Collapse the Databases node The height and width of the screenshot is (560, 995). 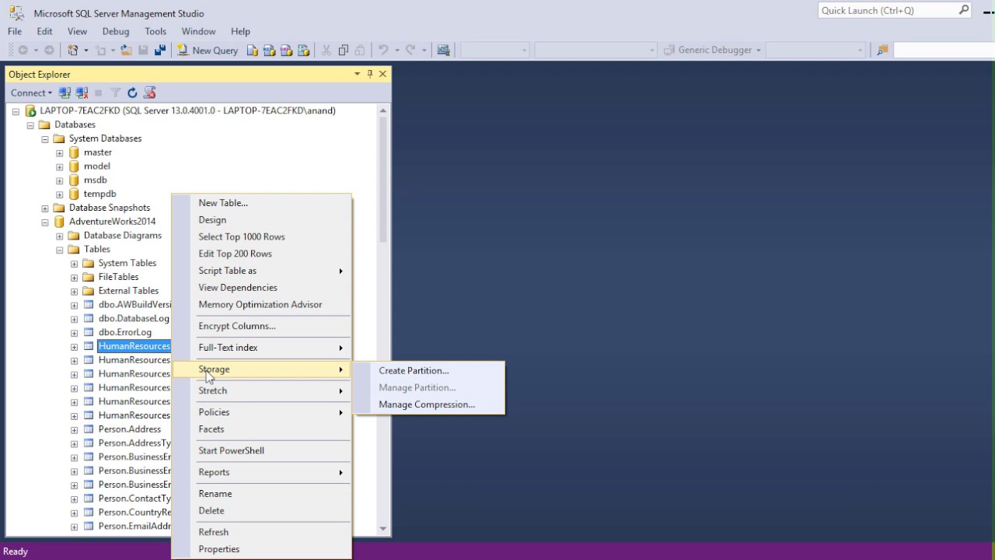pos(30,125)
